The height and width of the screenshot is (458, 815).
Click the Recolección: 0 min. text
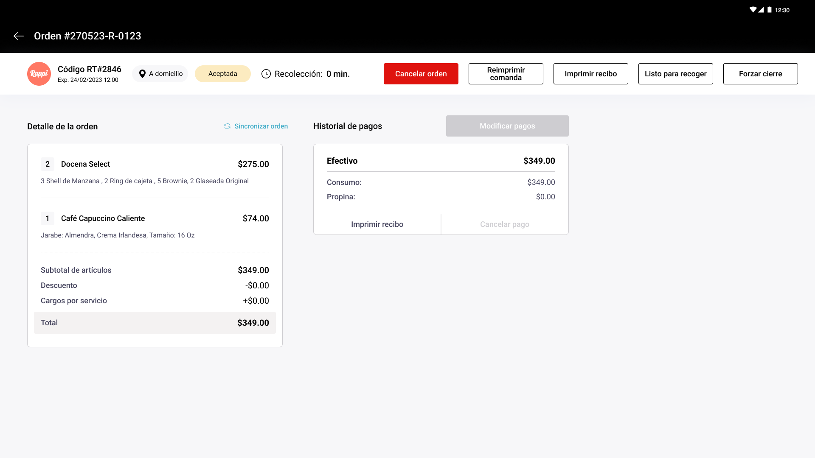(312, 74)
